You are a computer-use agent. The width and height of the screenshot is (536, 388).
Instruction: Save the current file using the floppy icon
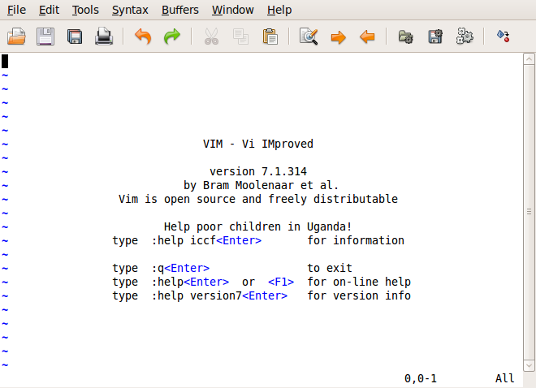(45, 37)
